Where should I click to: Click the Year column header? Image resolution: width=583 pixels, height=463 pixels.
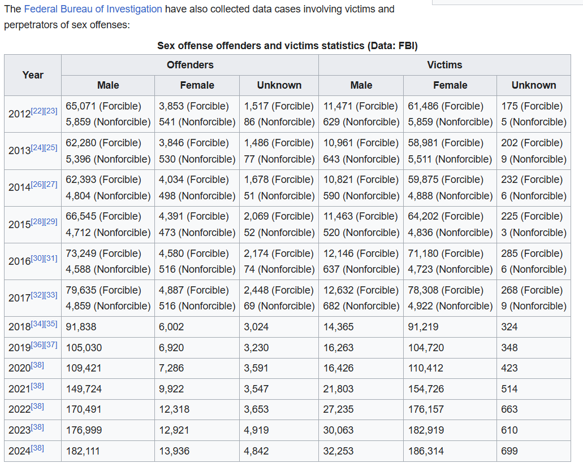(33, 75)
